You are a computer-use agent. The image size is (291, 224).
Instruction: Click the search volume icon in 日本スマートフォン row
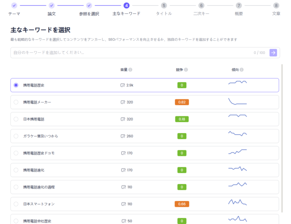point(123,204)
